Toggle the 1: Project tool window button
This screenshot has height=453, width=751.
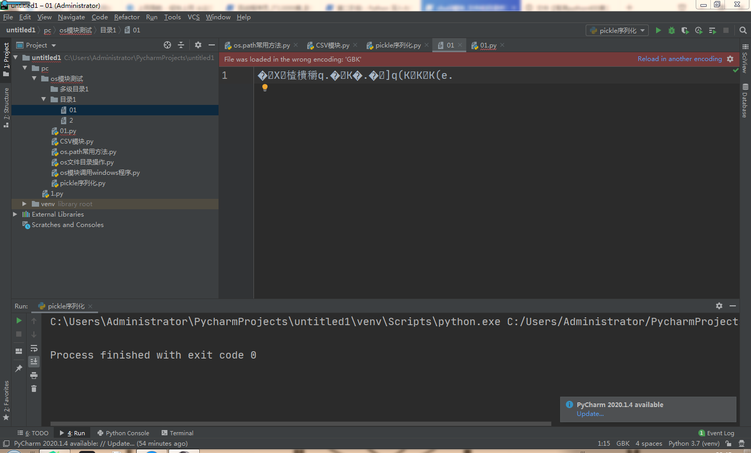(6, 59)
